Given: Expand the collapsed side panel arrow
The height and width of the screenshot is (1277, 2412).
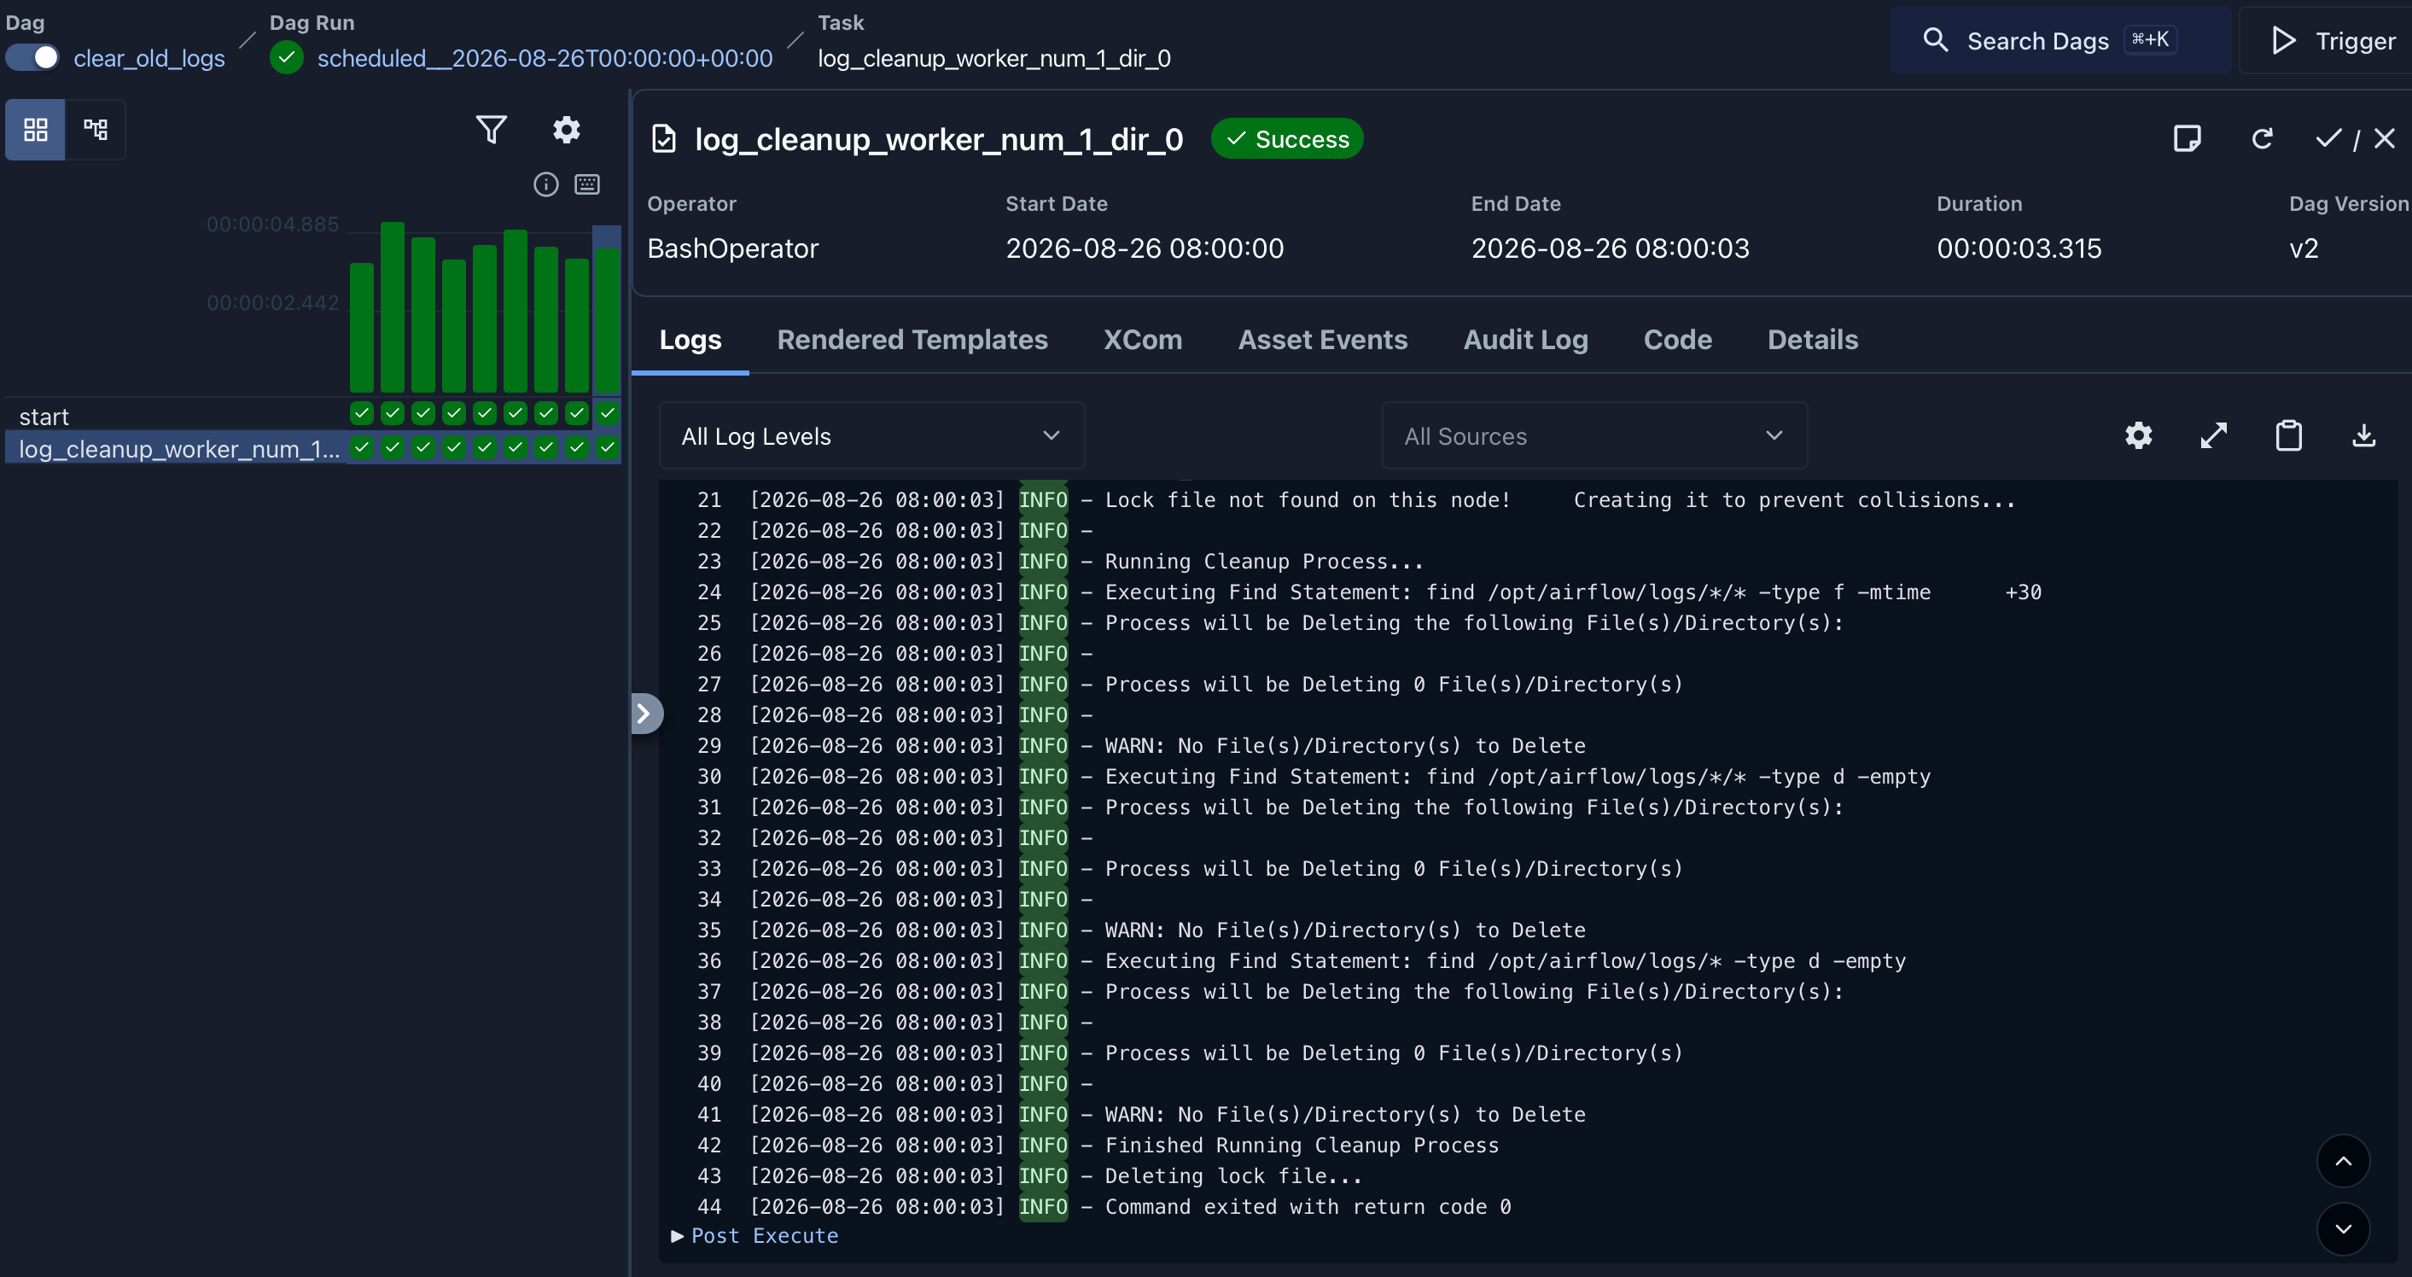Looking at the screenshot, I should click(x=644, y=714).
